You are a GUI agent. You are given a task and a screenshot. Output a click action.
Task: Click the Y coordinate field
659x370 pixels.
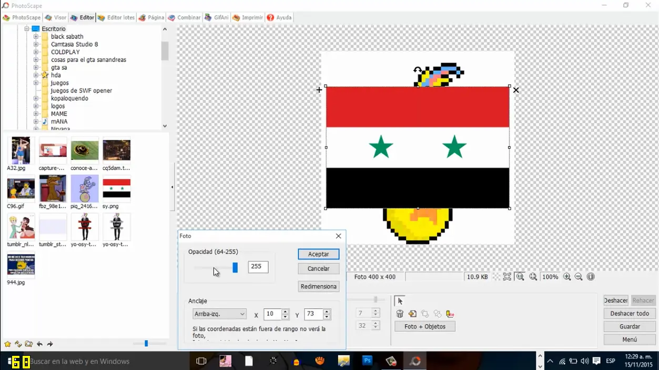coord(313,314)
